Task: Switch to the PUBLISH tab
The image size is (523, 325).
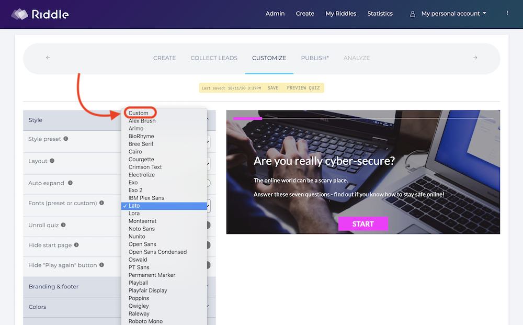Action: coord(314,58)
